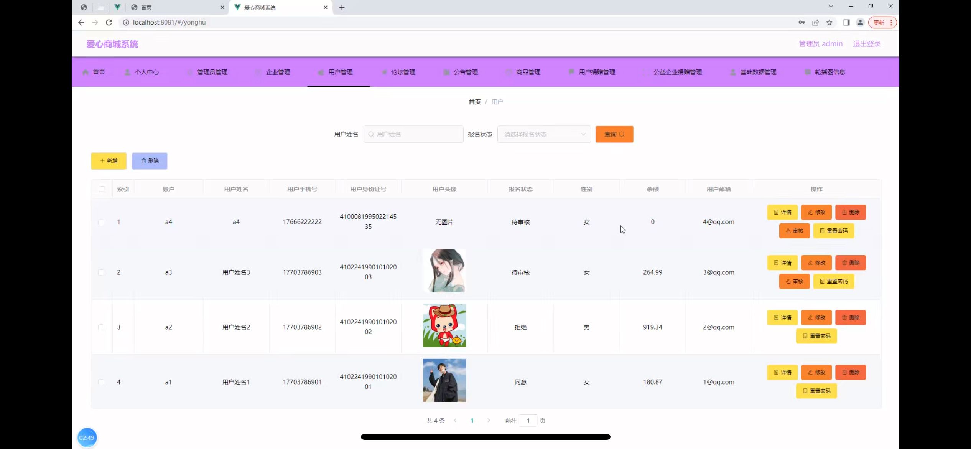This screenshot has width=971, height=449.
Task: Click 删除 for the a2 user row
Action: pos(851,318)
